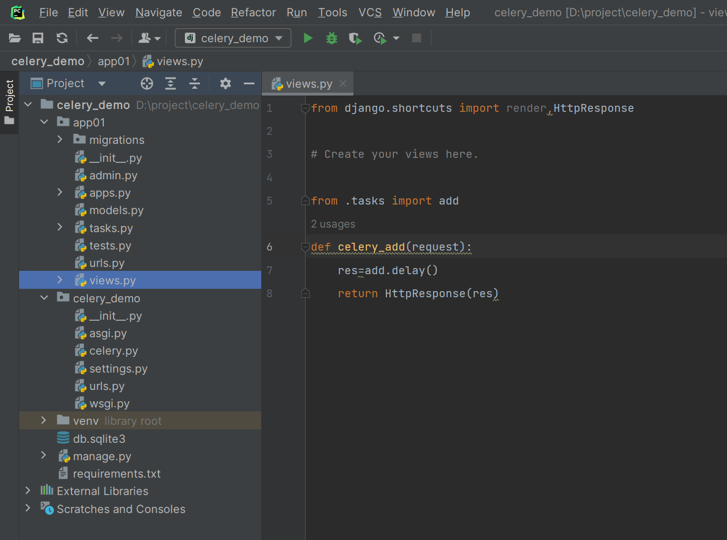This screenshot has height=540, width=727.
Task: Open the View menu
Action: 111,12
